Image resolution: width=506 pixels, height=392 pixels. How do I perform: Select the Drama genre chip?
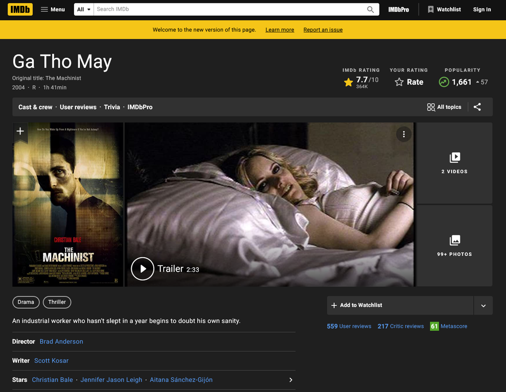pos(26,302)
